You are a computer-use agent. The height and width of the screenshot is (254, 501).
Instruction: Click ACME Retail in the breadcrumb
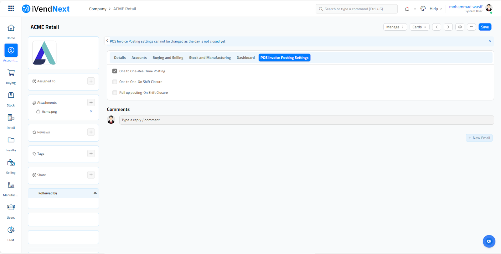click(125, 9)
